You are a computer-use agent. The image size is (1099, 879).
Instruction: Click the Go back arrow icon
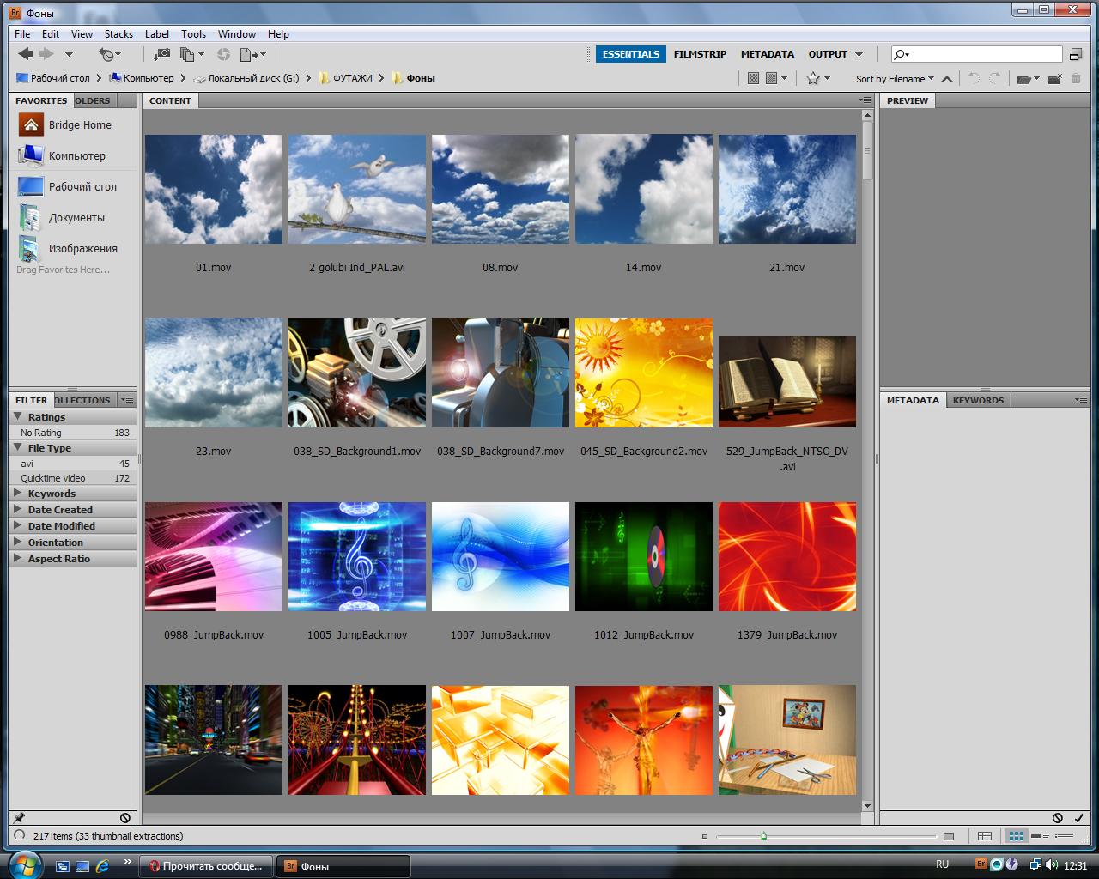25,54
